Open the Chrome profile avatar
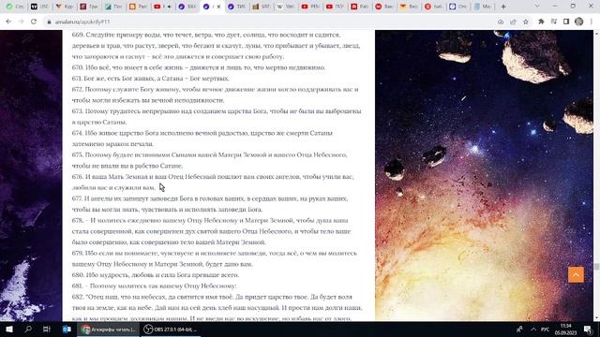The image size is (600, 337). coord(579,22)
